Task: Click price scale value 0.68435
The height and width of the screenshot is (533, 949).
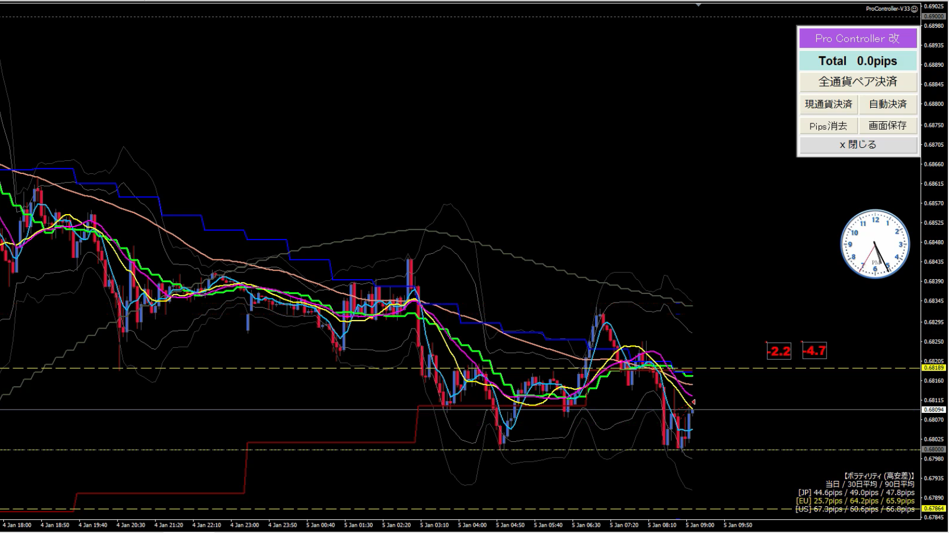Action: pyautogui.click(x=934, y=262)
